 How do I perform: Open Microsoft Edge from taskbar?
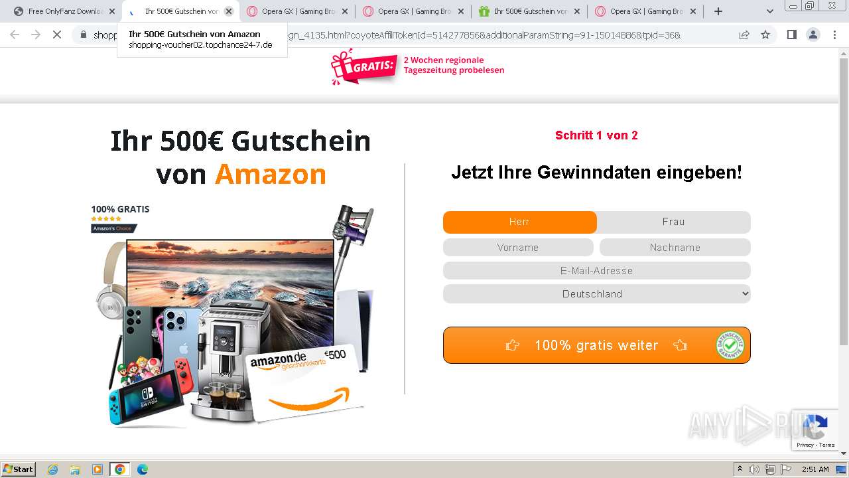pos(142,469)
